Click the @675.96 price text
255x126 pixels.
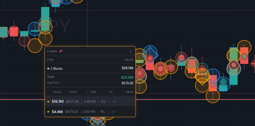coord(72,102)
